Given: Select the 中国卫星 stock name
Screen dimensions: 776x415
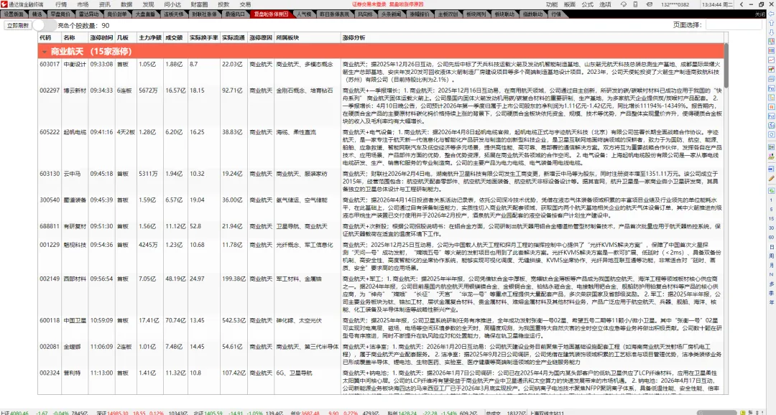Looking at the screenshot, I should point(75,320).
